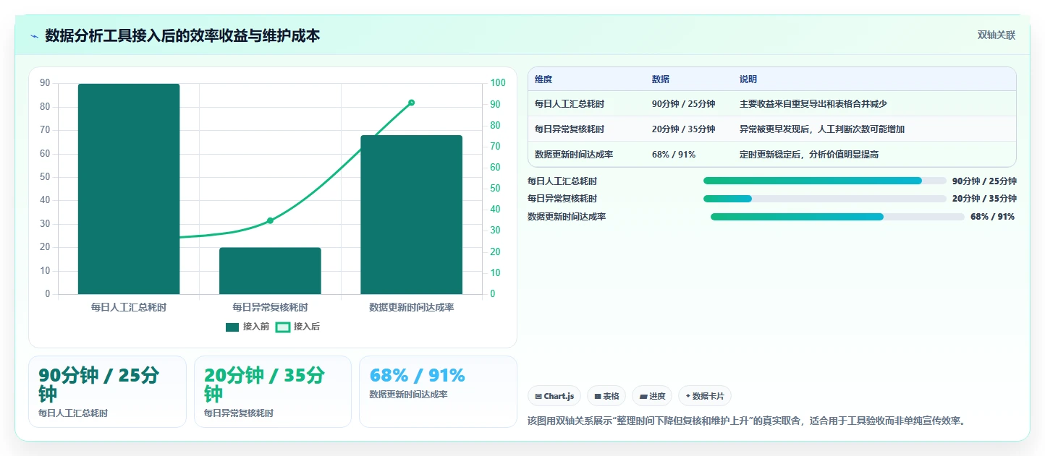Image resolution: width=1045 pixels, height=456 pixels.
Task: Click the 每日人工汇总耗时 progress bar
Action: pyautogui.click(x=825, y=181)
